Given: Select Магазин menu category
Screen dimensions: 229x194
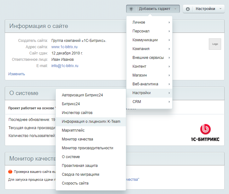Looking at the screenshot, I should (149, 75).
